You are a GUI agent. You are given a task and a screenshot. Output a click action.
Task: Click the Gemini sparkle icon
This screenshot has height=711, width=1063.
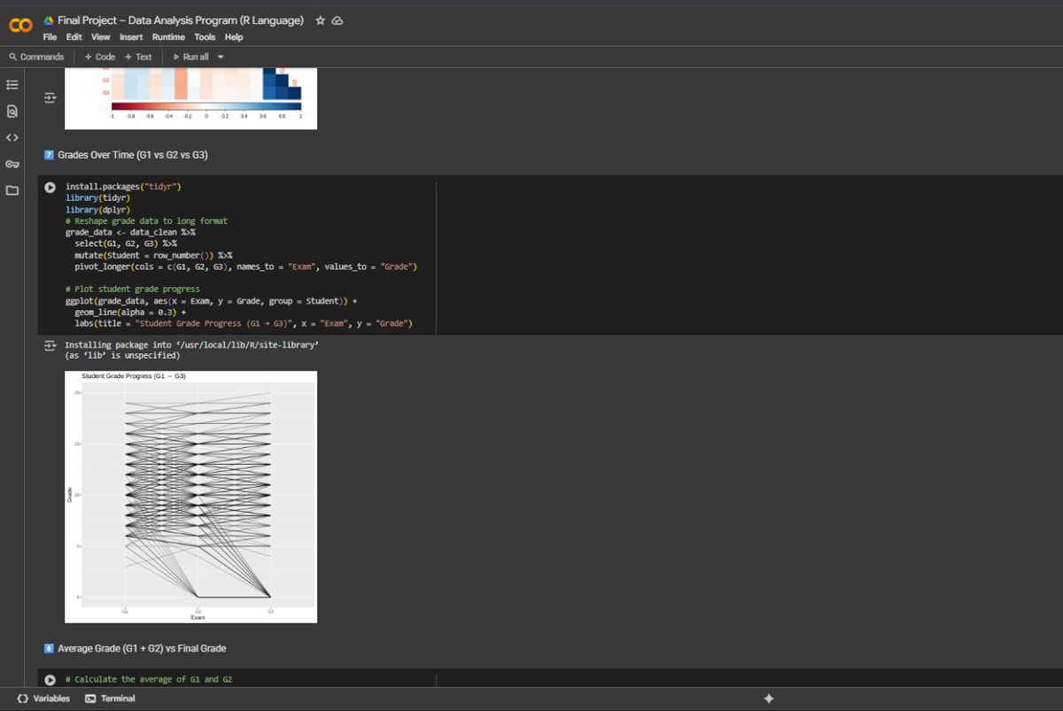768,699
